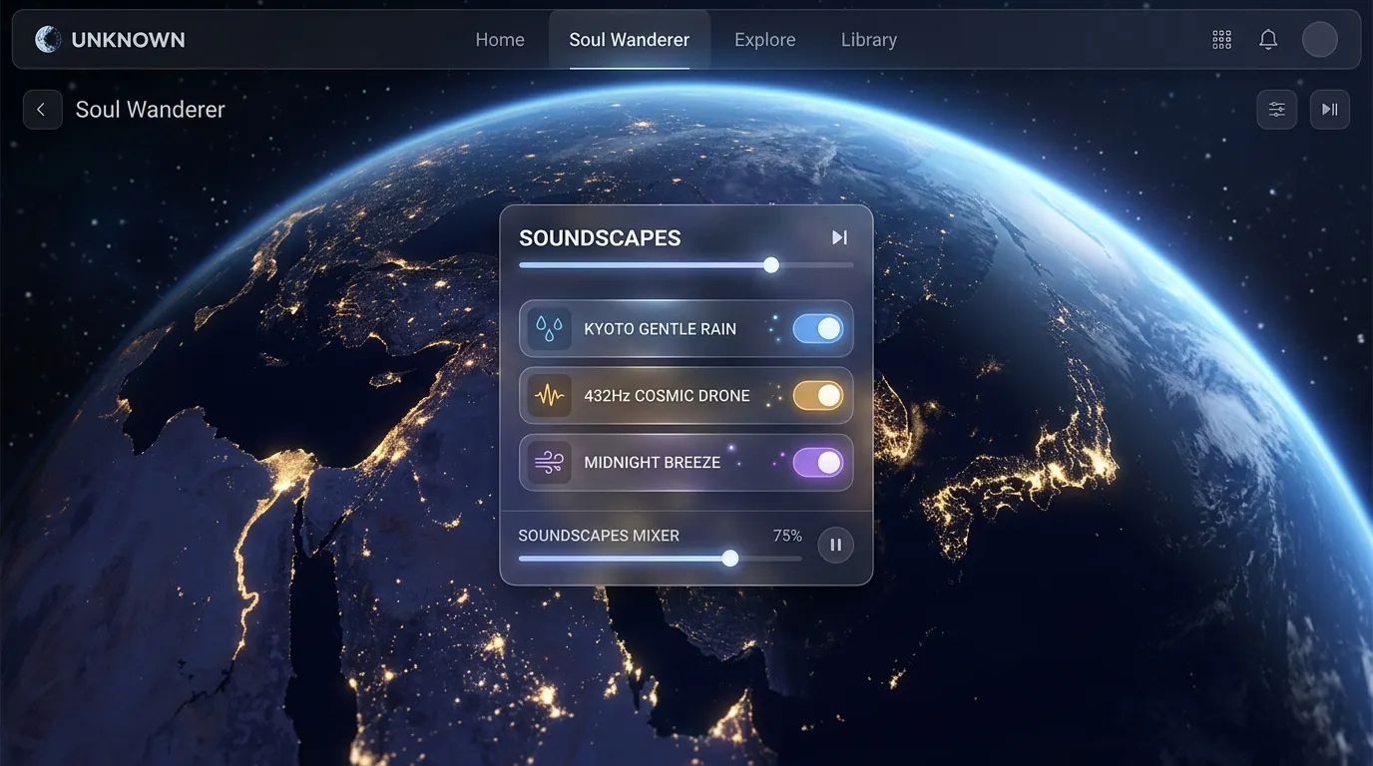Select the 432Hz COSMIC DRONE label
Image resolution: width=1373 pixels, height=766 pixels.
tap(668, 396)
